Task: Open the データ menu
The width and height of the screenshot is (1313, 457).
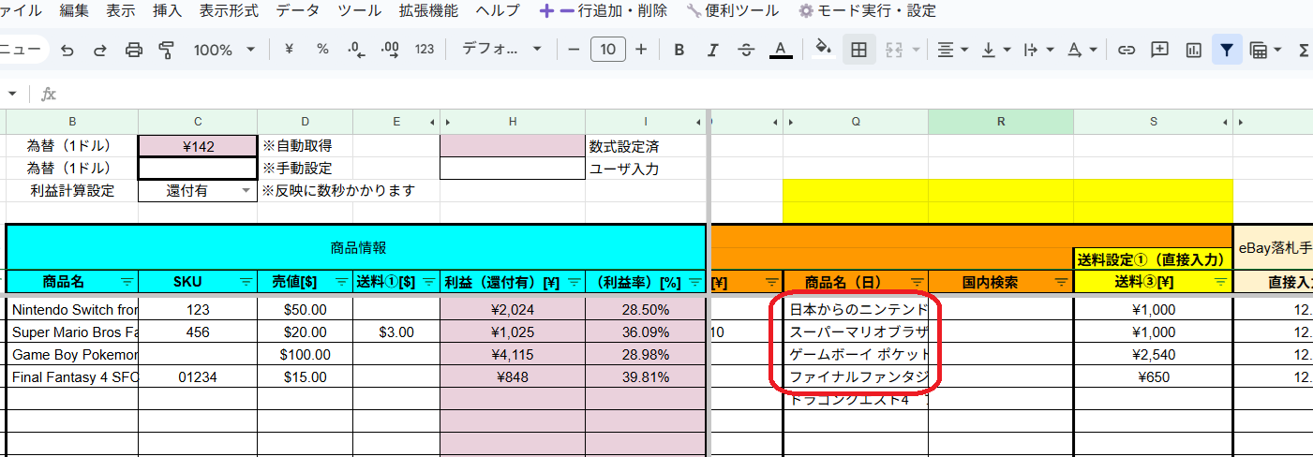Action: (x=297, y=11)
